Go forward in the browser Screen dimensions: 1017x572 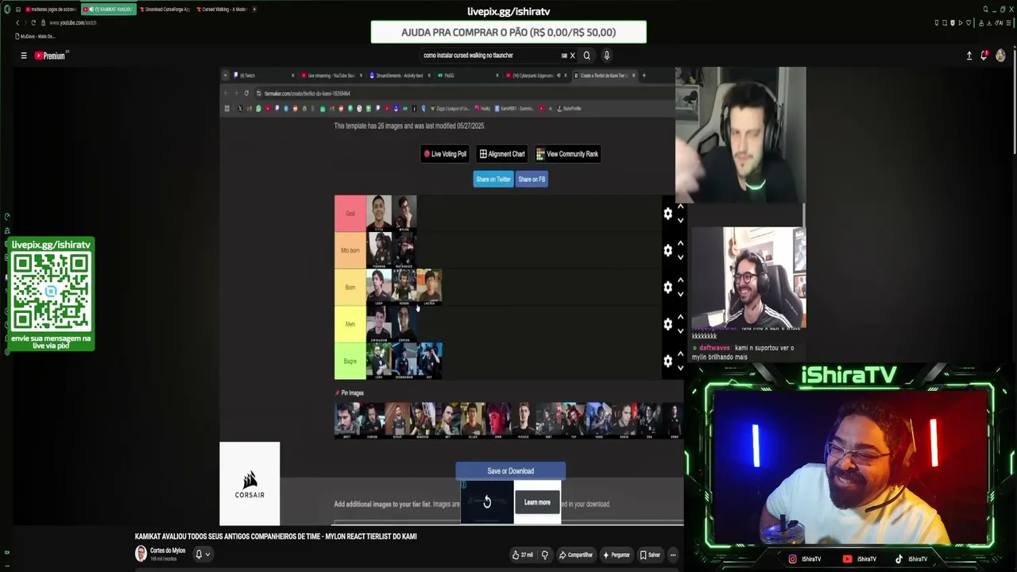coord(25,23)
